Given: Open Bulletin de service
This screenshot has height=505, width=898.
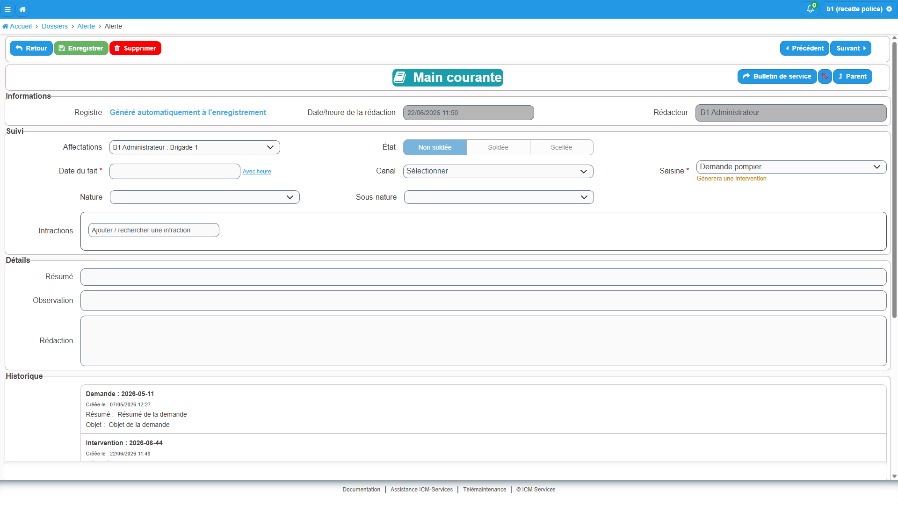Looking at the screenshot, I should 777,76.
